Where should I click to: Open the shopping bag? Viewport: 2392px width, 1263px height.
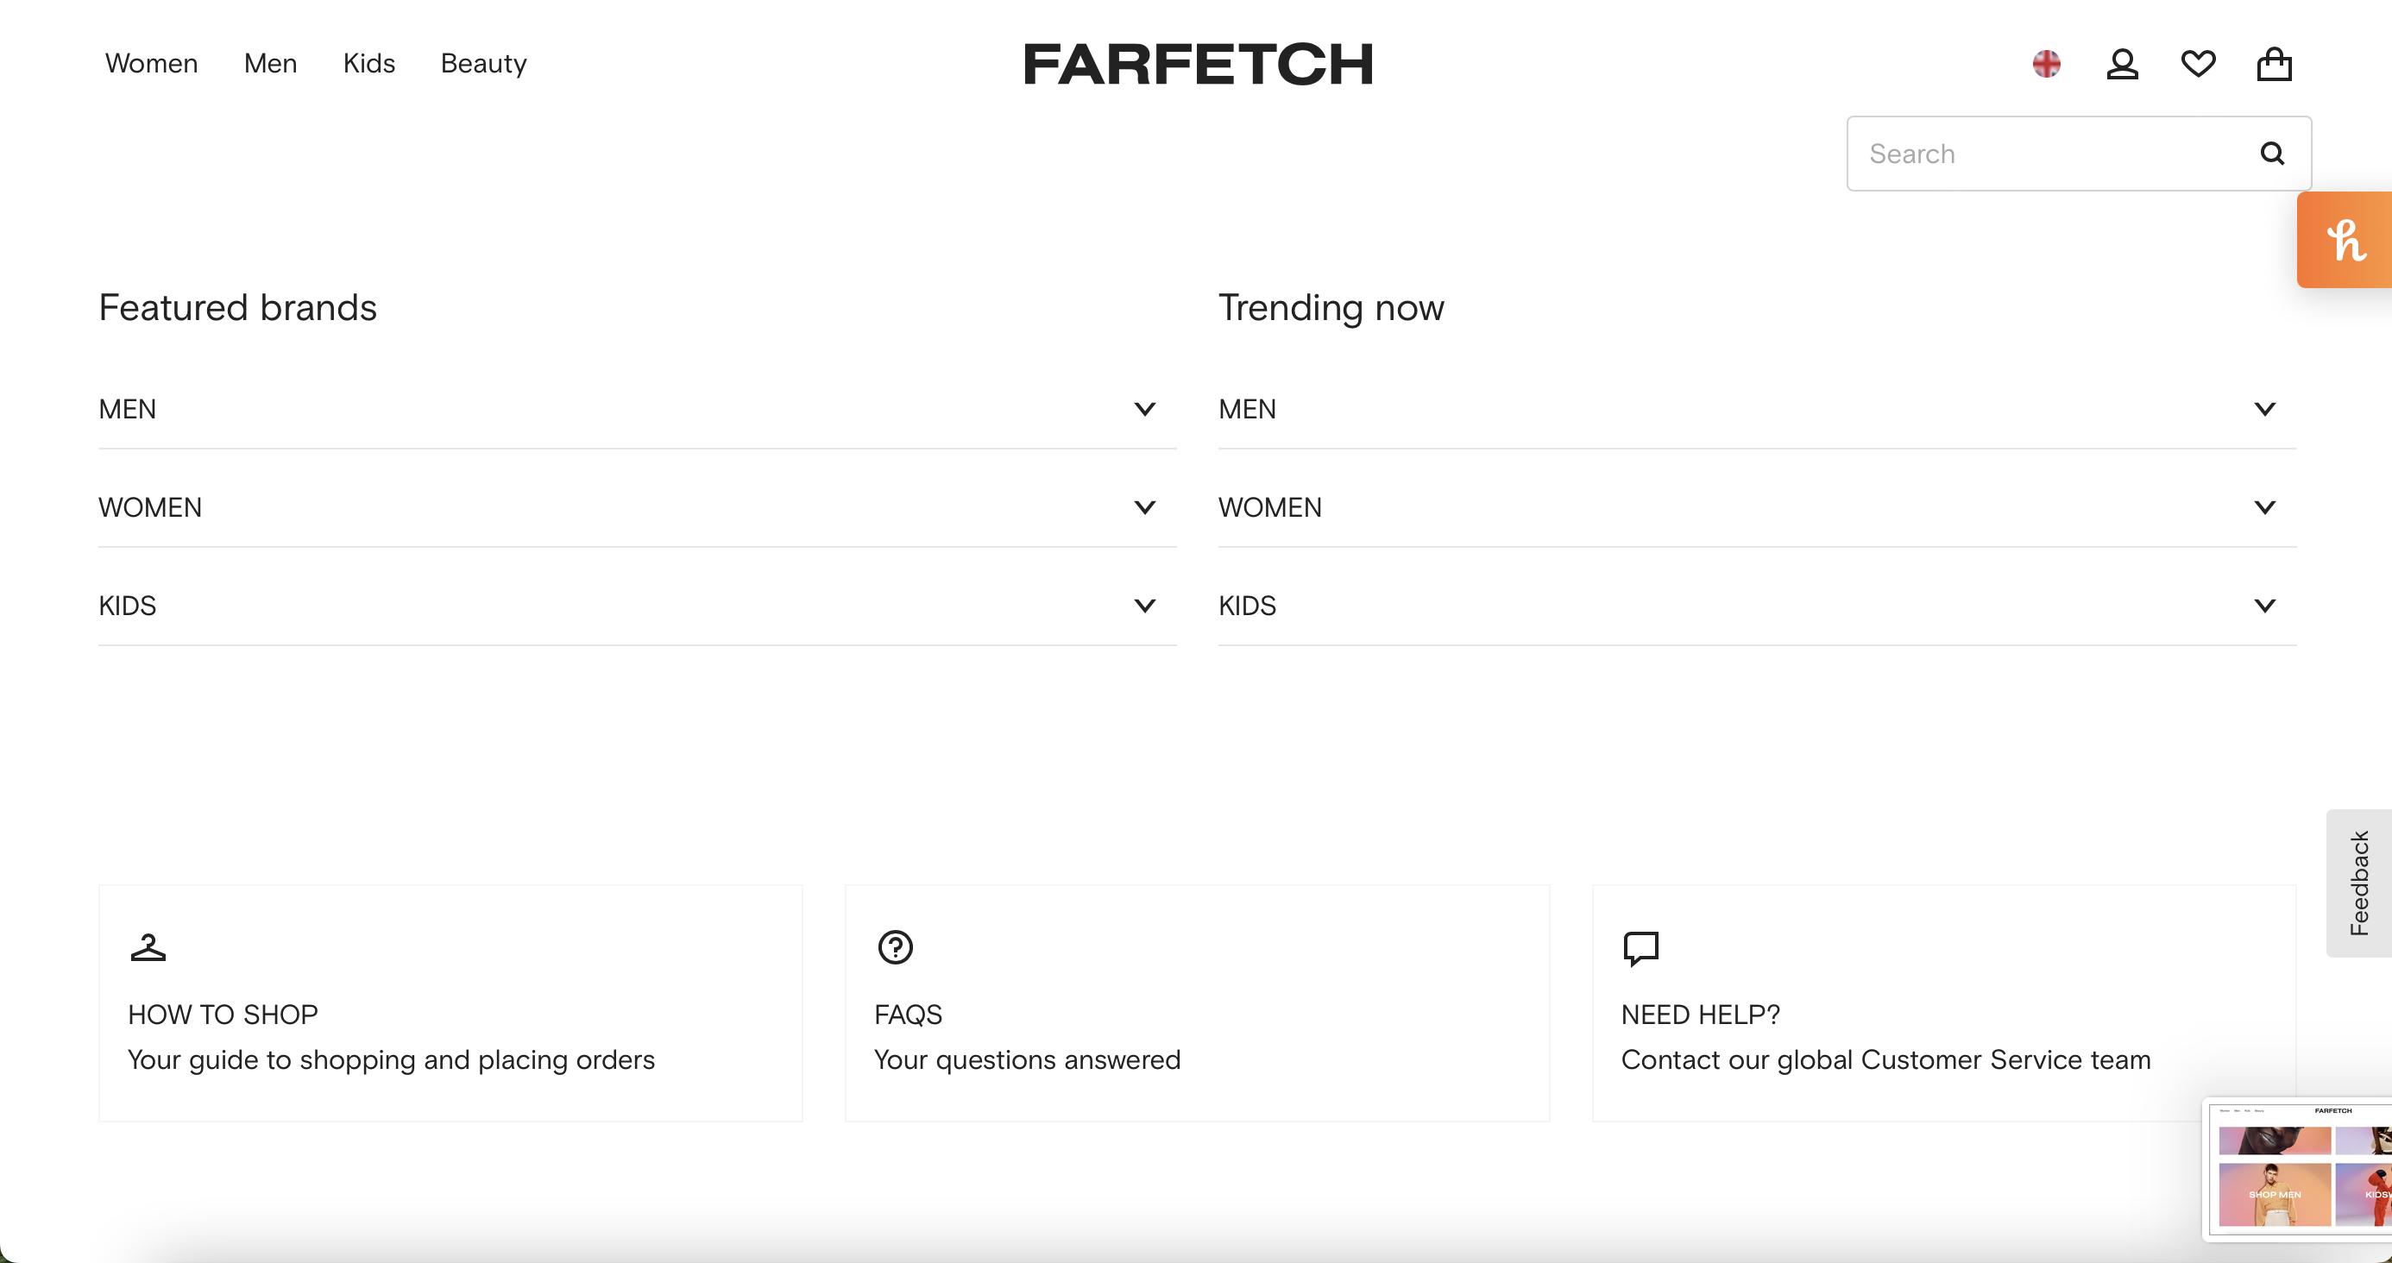(2274, 64)
